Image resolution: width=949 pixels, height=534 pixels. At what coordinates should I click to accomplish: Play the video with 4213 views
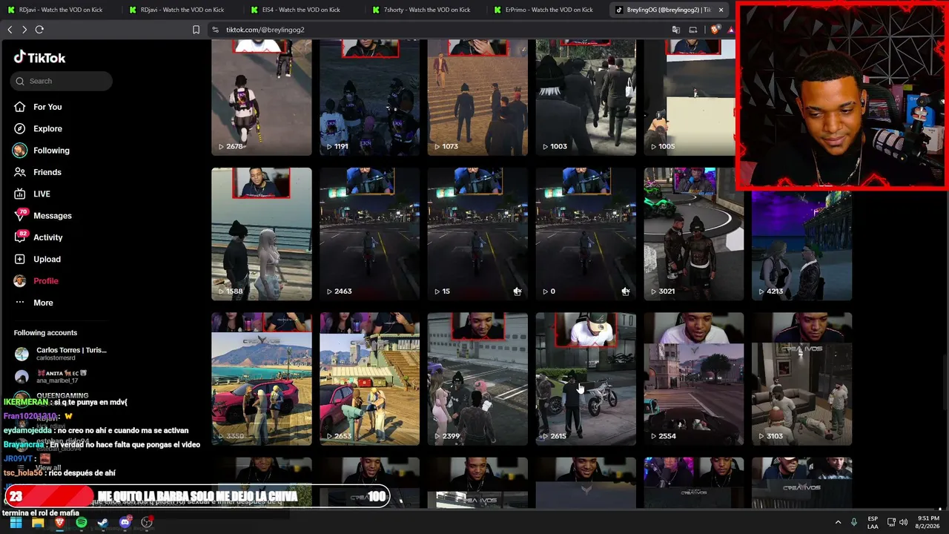click(801, 245)
